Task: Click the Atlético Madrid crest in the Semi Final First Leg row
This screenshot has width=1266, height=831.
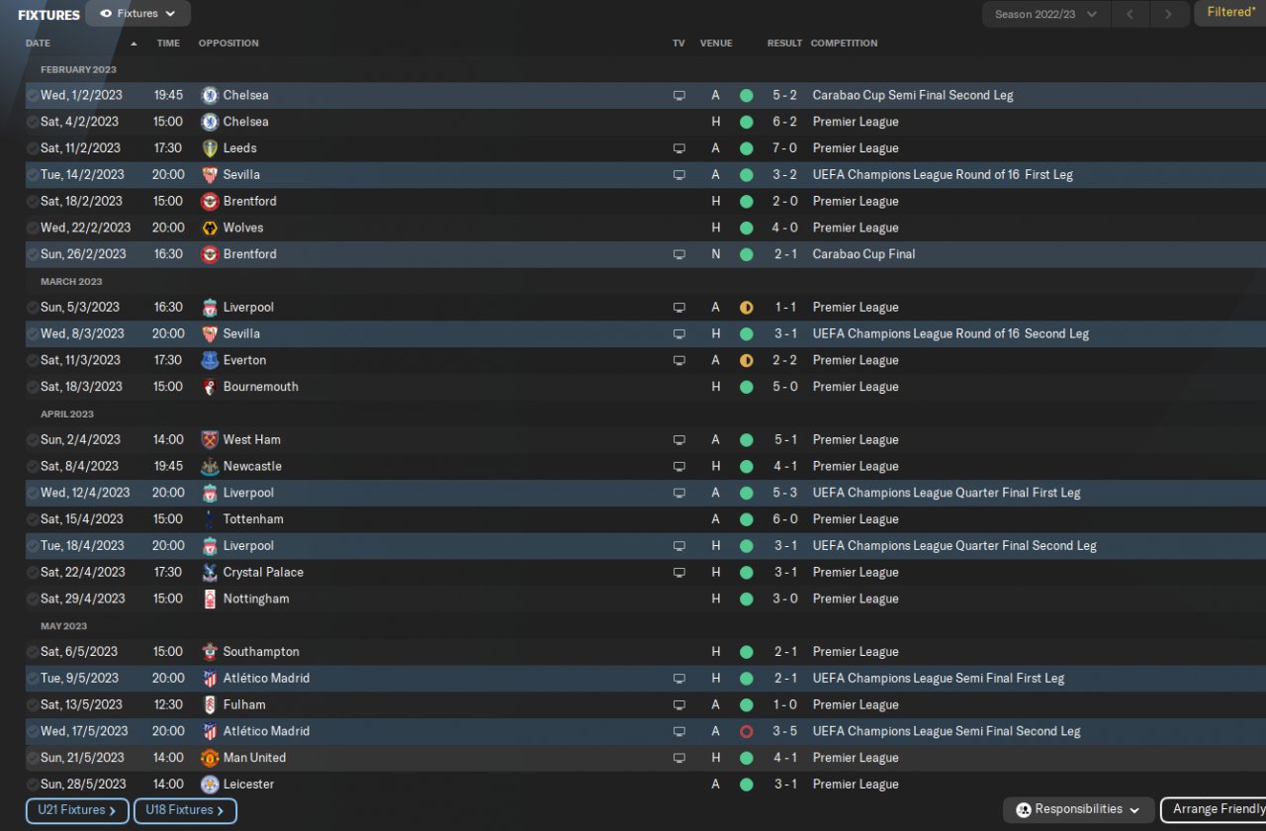Action: [x=210, y=679]
